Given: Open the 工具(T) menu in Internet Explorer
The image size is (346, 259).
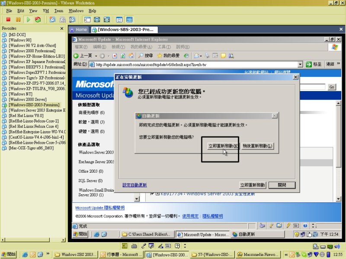Looking at the screenshot, I should [x=164, y=47].
